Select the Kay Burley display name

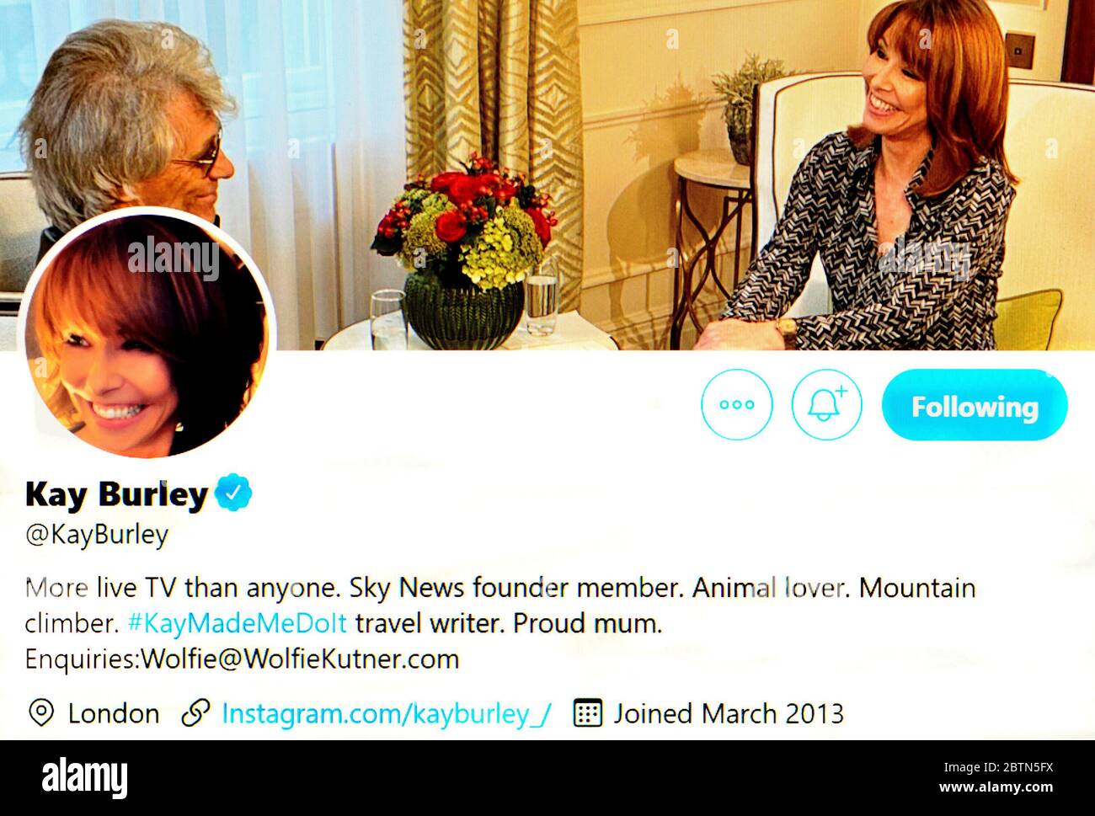116,493
